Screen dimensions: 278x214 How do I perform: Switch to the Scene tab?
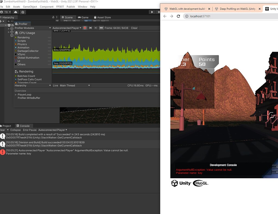(x=68, y=17)
